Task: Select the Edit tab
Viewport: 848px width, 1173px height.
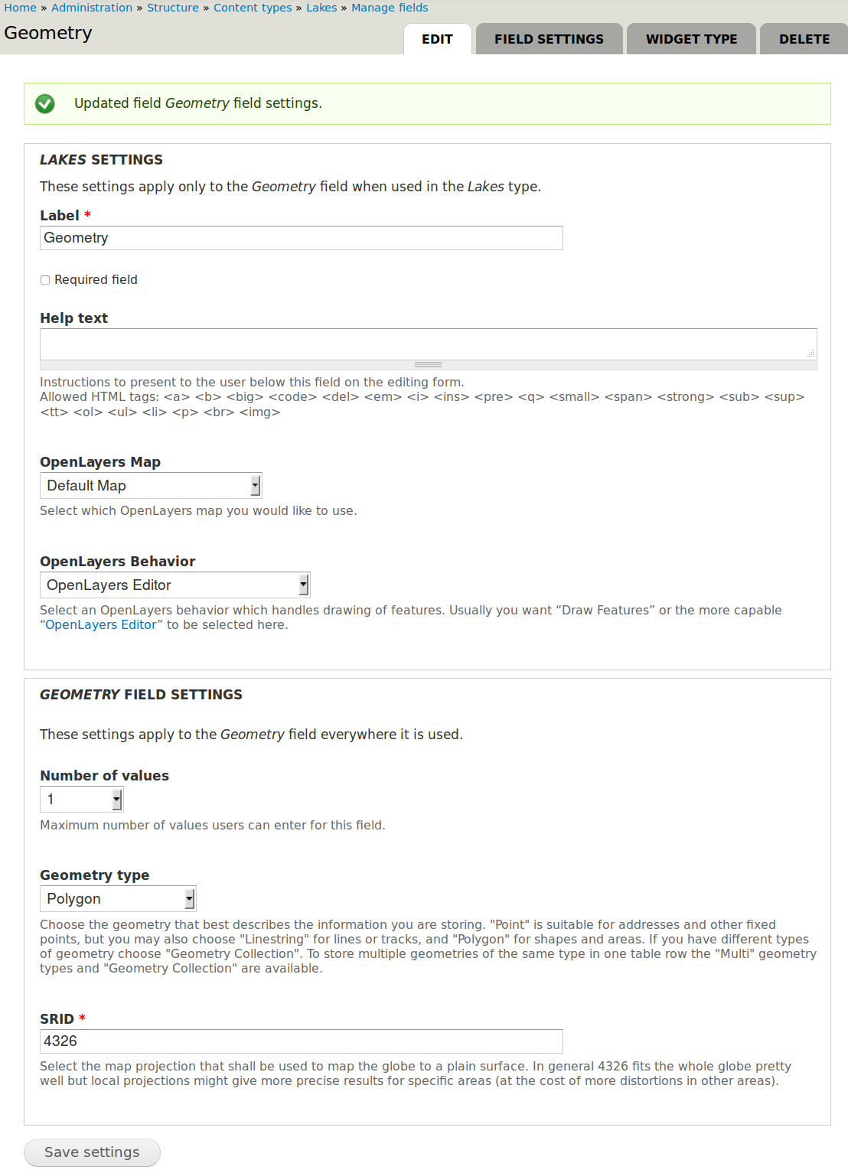Action: (x=437, y=39)
